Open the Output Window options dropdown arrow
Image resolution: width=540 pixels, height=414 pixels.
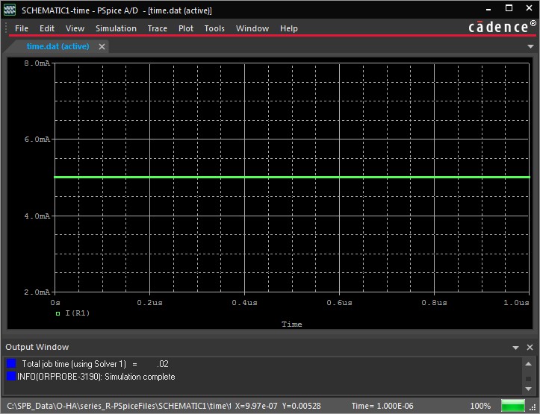515,348
